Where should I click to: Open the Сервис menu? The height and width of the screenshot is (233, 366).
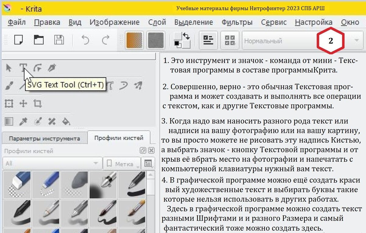[274, 22]
